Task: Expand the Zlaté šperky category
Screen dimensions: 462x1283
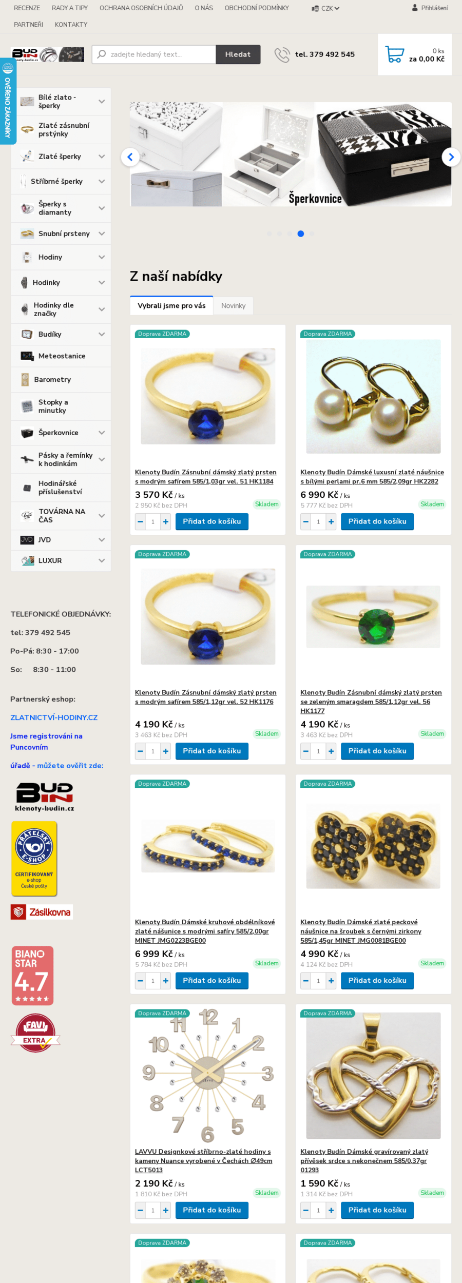Action: 102,157
